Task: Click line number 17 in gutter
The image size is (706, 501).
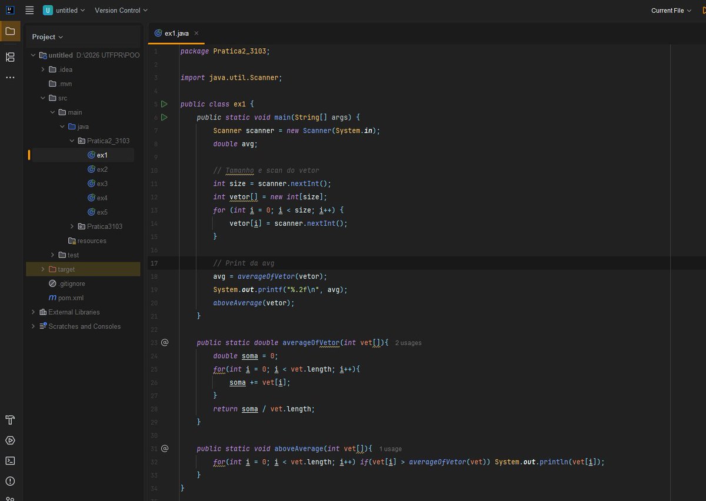Action: [154, 263]
